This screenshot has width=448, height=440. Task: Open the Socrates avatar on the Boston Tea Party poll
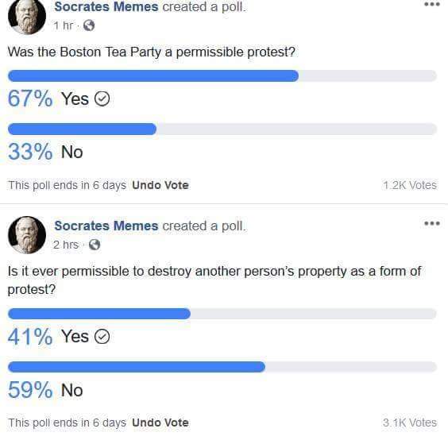pyautogui.click(x=27, y=17)
